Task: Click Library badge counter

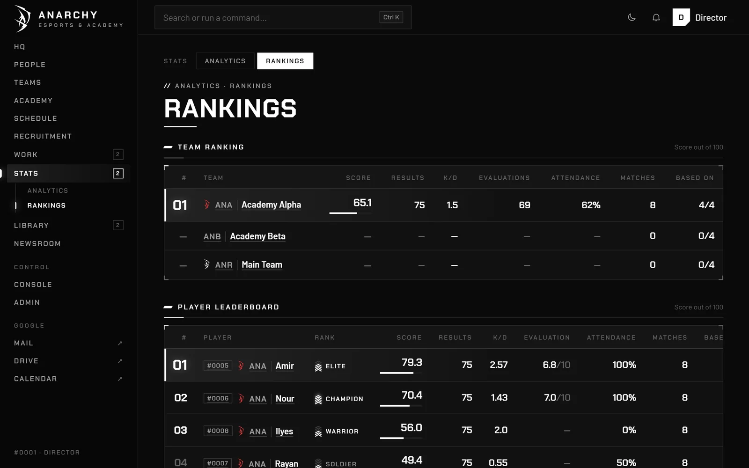Action: (x=118, y=225)
